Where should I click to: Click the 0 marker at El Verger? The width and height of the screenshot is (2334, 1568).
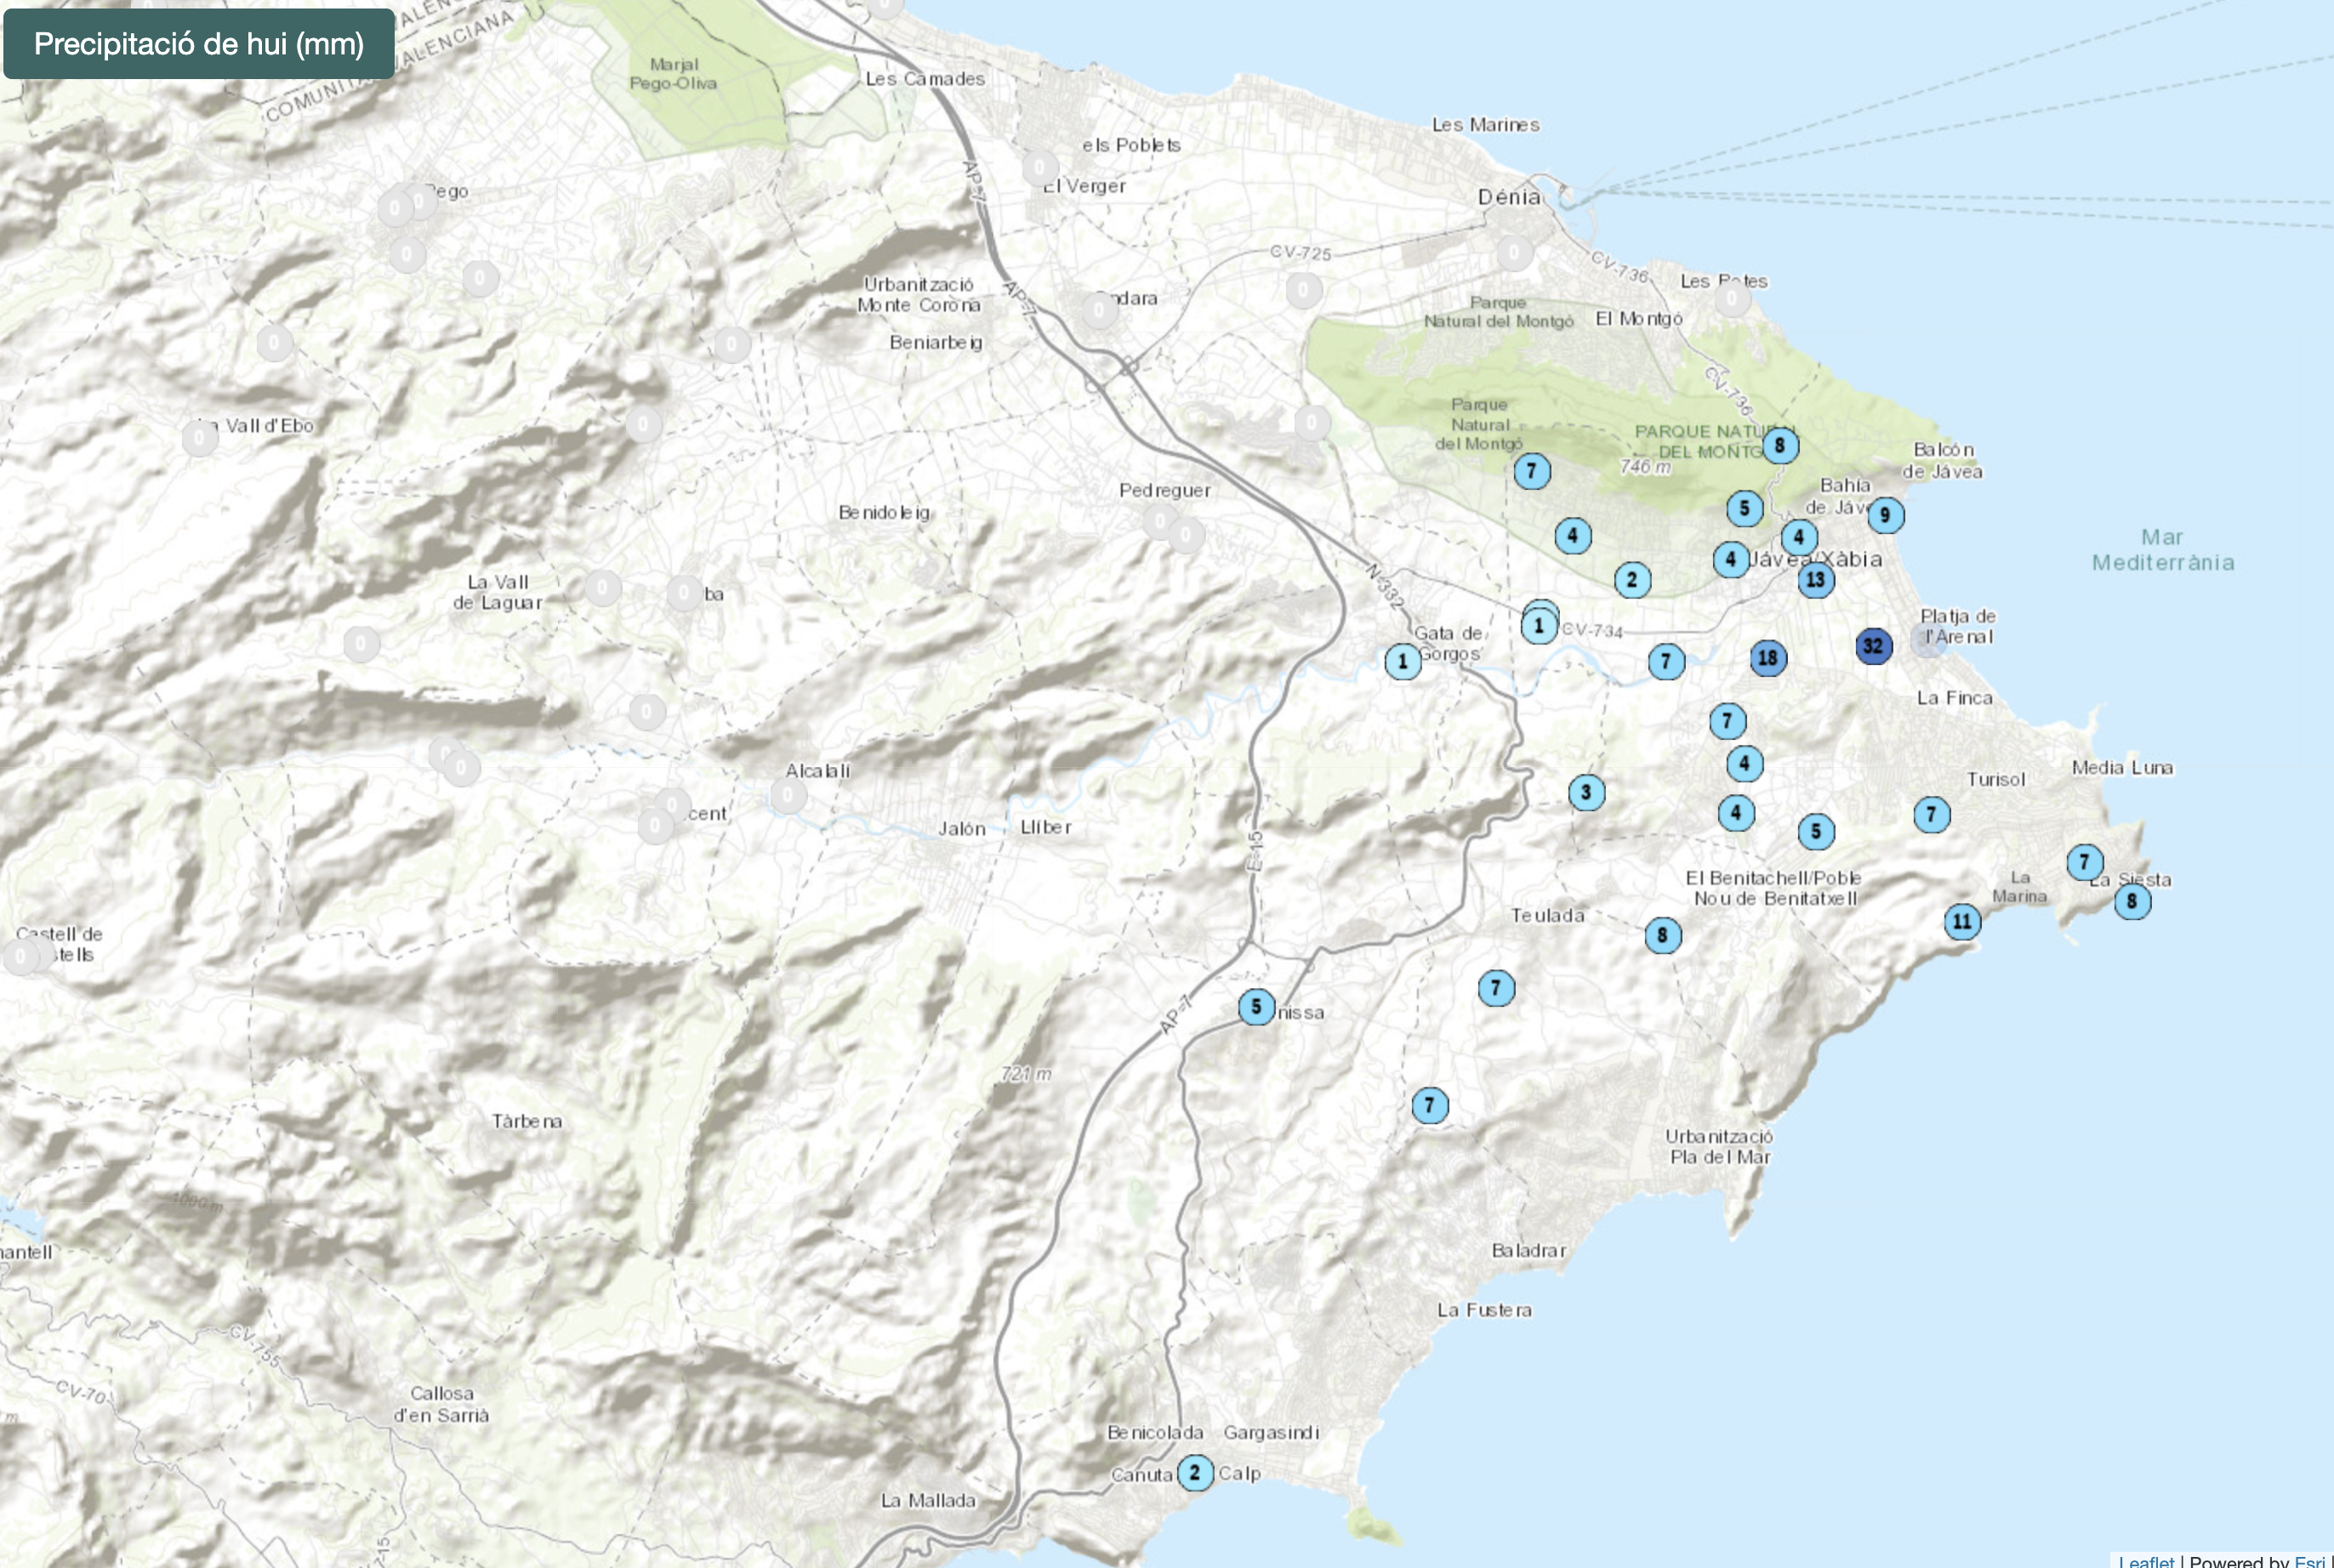(1040, 168)
